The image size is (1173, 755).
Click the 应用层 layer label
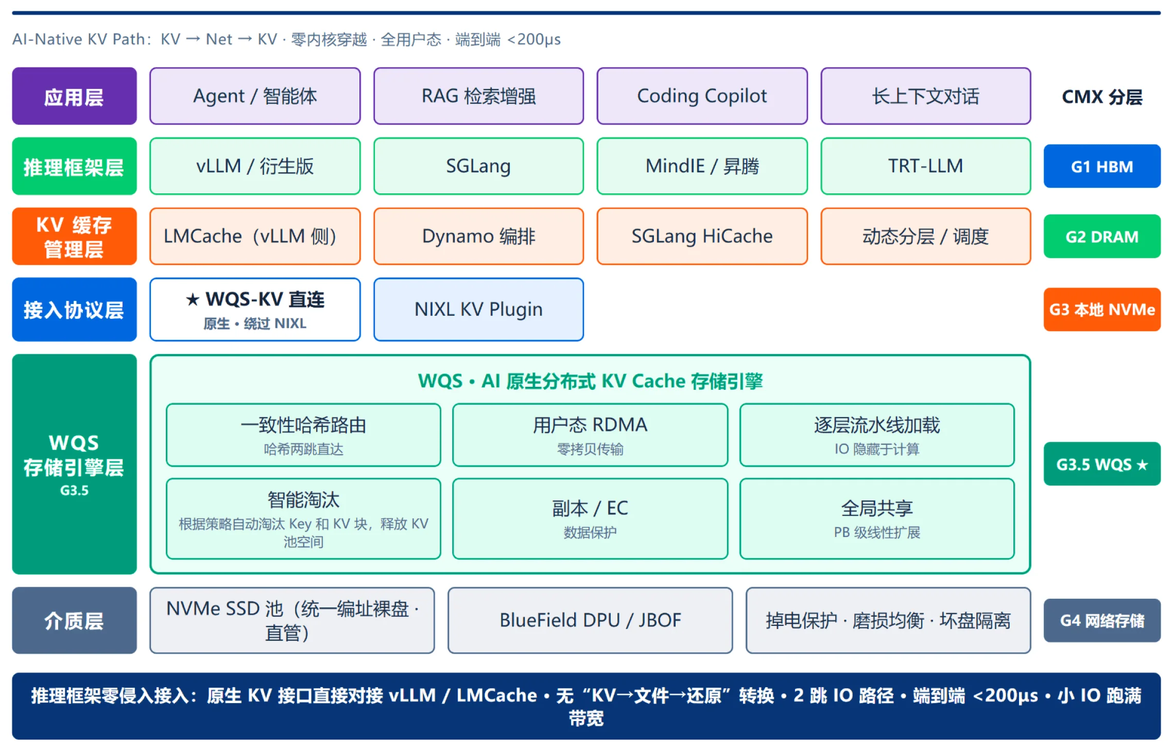coord(74,96)
